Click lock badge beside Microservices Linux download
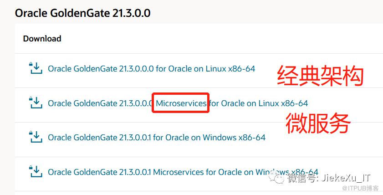Image resolution: width=383 pixels, height=195 pixels. (x=31, y=100)
